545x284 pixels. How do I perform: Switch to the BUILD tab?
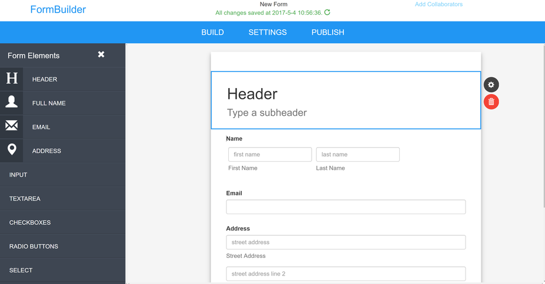212,32
